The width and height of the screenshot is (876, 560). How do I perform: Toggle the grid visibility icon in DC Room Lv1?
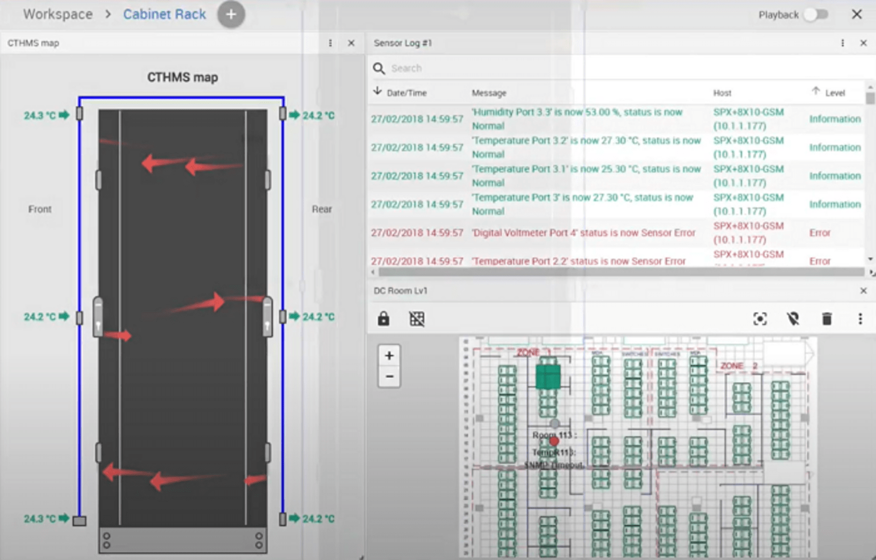point(416,318)
